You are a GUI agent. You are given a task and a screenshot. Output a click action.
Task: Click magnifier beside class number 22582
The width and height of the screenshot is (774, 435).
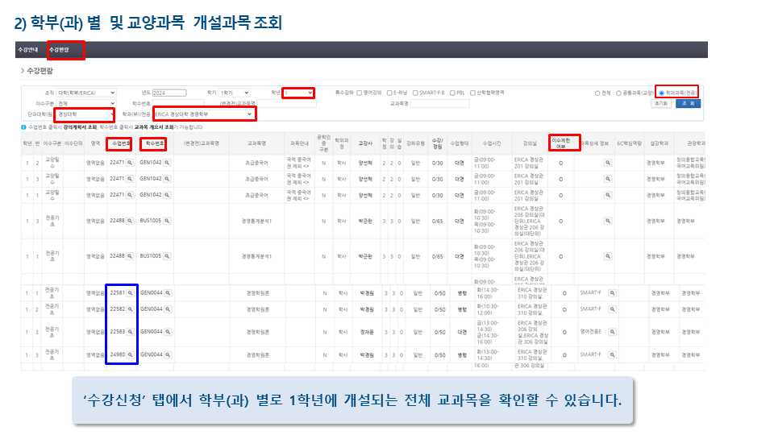[130, 309]
